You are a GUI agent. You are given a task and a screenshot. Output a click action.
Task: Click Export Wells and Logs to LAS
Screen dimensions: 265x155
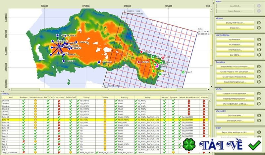point(235,132)
